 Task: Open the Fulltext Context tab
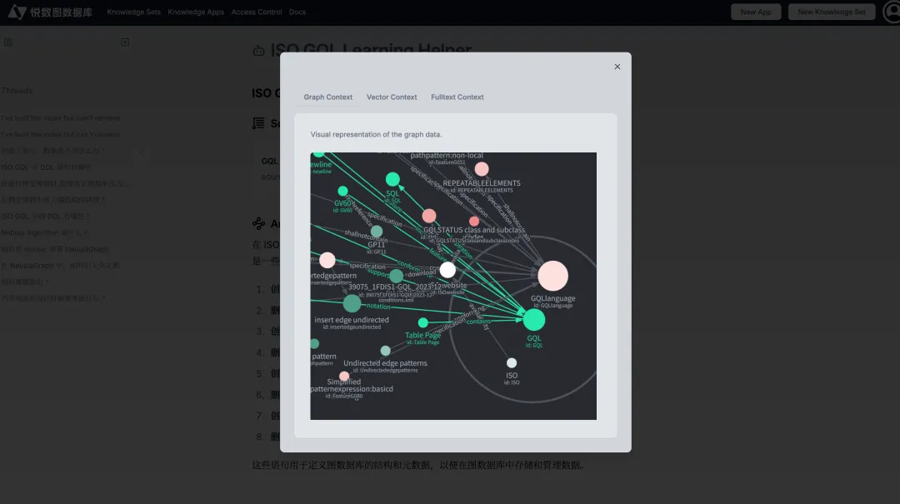pos(457,97)
